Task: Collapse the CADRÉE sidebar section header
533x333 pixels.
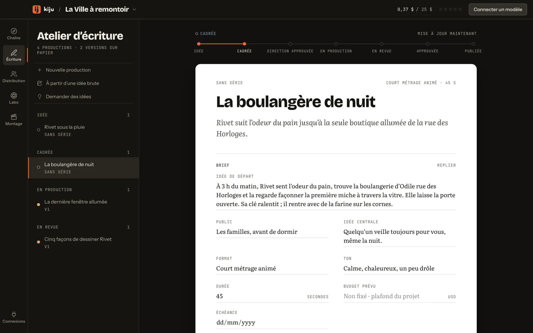Action: (83, 152)
